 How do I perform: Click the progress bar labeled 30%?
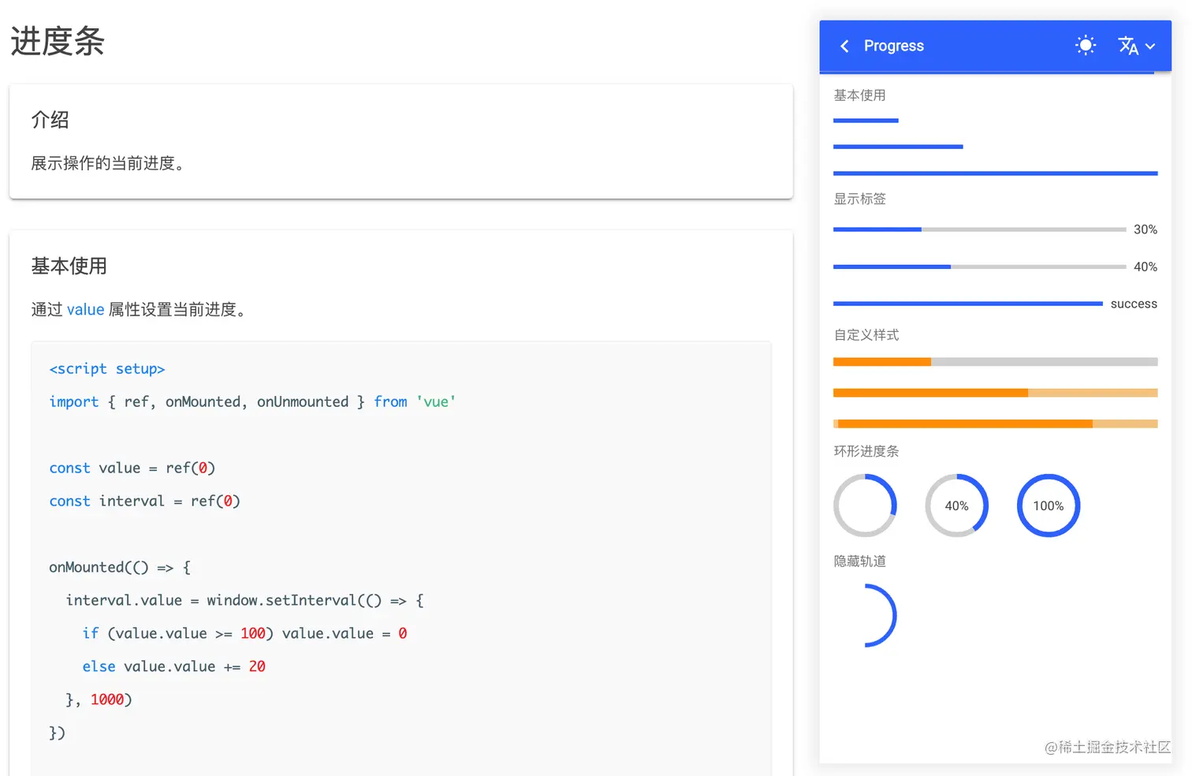pos(979,229)
